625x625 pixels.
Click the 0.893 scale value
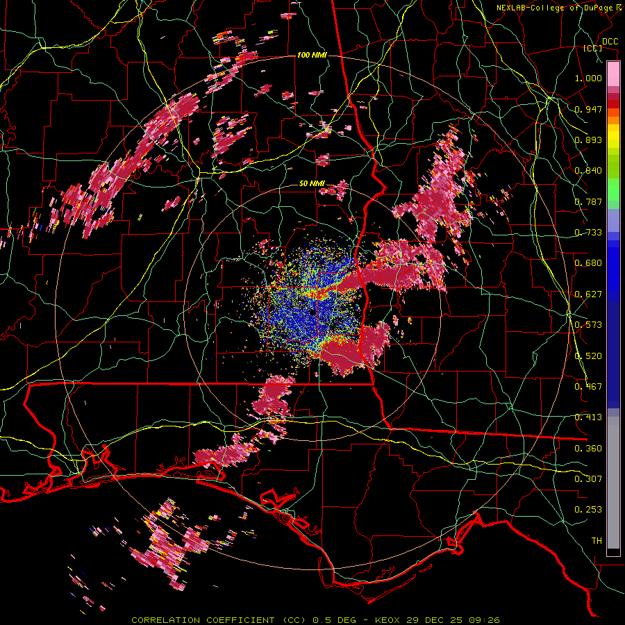click(x=588, y=140)
